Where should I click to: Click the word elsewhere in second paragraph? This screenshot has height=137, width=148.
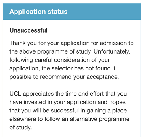(23, 119)
